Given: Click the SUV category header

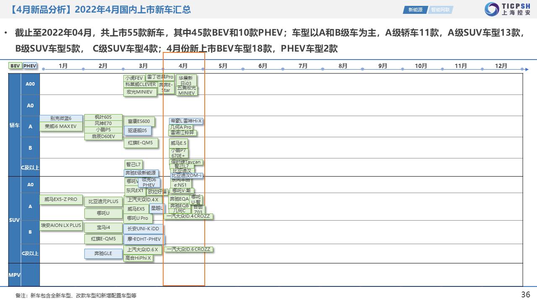Looking at the screenshot, I should coord(14,220).
